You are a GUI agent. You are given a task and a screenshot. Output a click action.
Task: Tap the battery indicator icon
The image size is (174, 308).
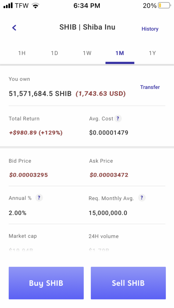[165, 5]
